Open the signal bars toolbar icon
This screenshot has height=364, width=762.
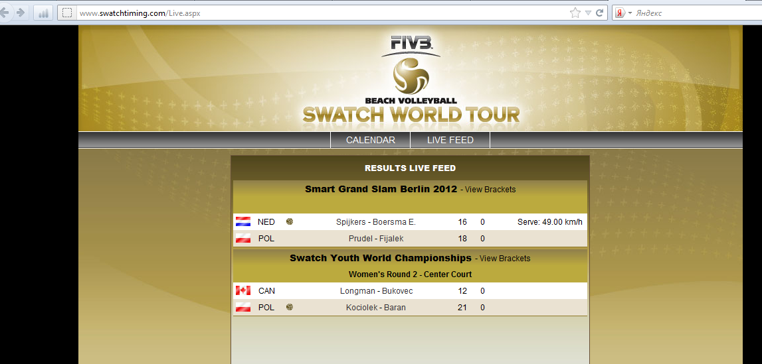coord(43,13)
